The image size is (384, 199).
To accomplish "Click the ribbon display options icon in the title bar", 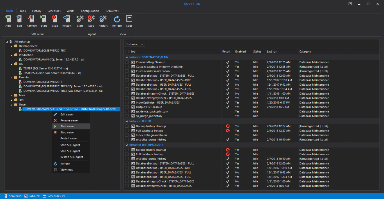I will pos(350,4).
